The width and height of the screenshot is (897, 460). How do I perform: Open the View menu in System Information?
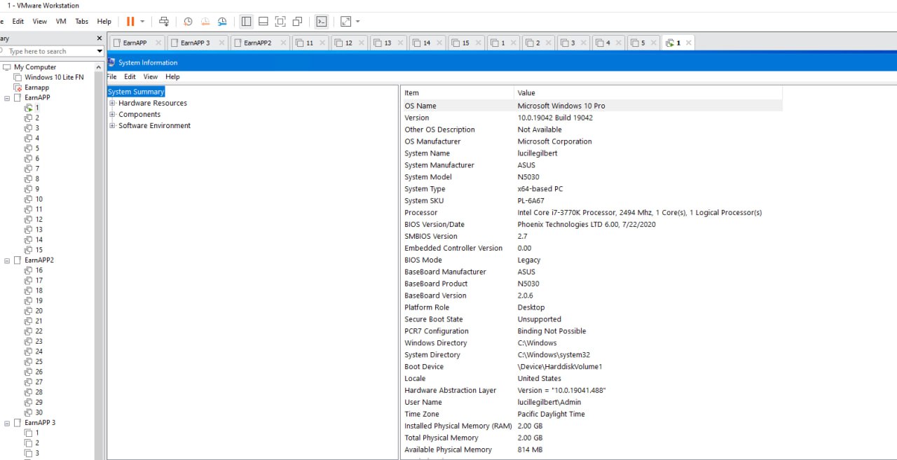tap(150, 76)
